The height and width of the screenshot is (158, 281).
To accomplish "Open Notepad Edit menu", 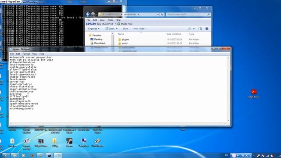I will click(x=18, y=54).
